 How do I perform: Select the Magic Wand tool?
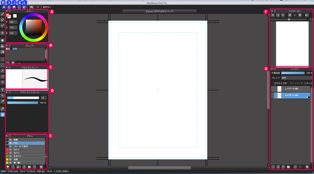[2, 71]
